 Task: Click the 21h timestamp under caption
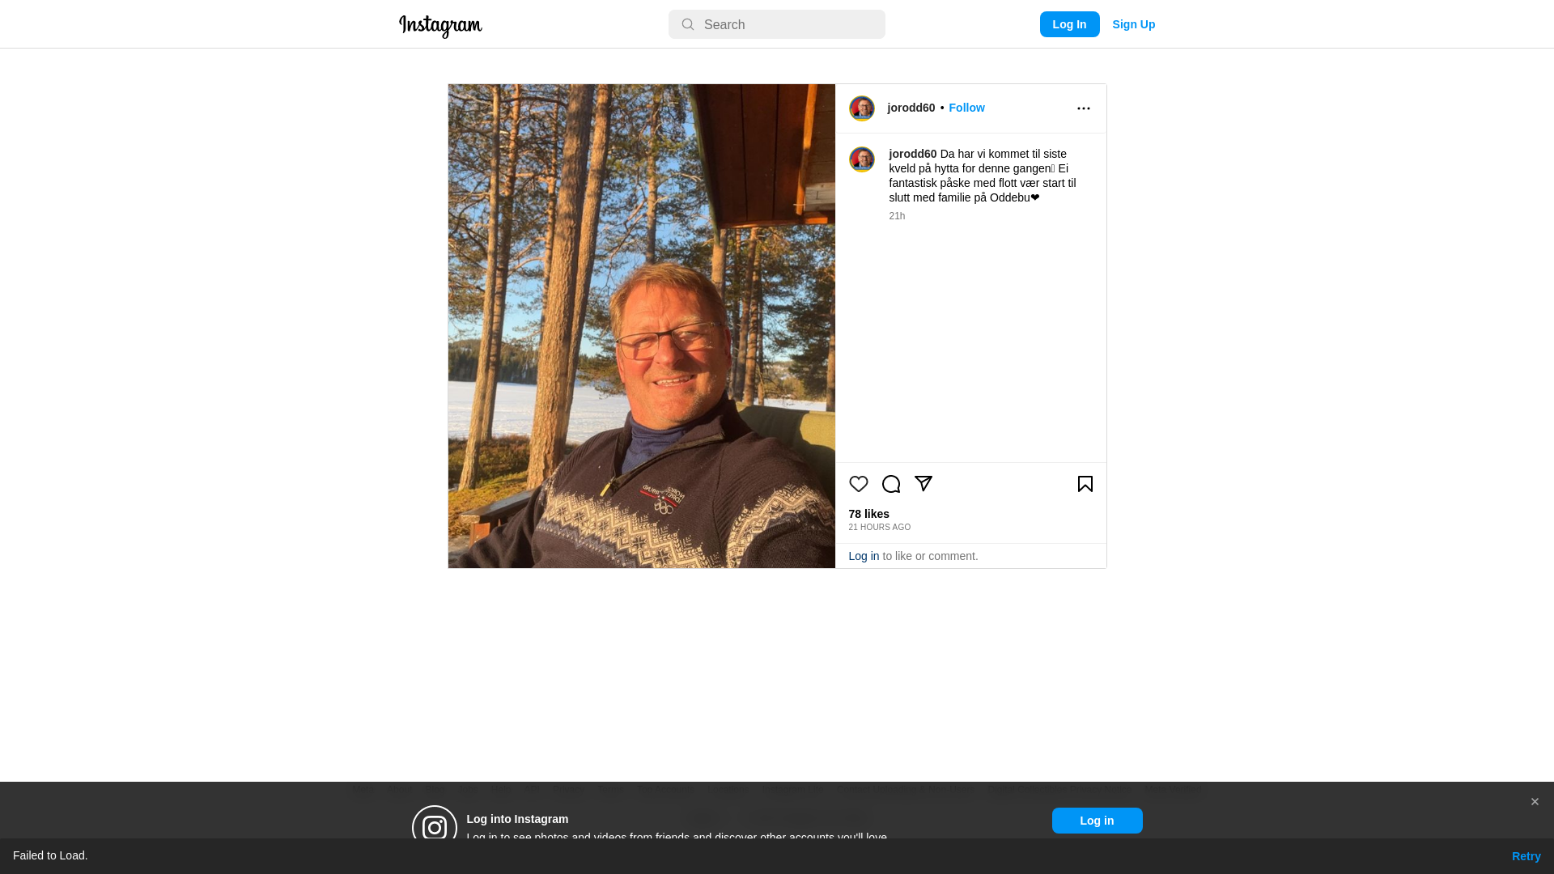tap(897, 216)
